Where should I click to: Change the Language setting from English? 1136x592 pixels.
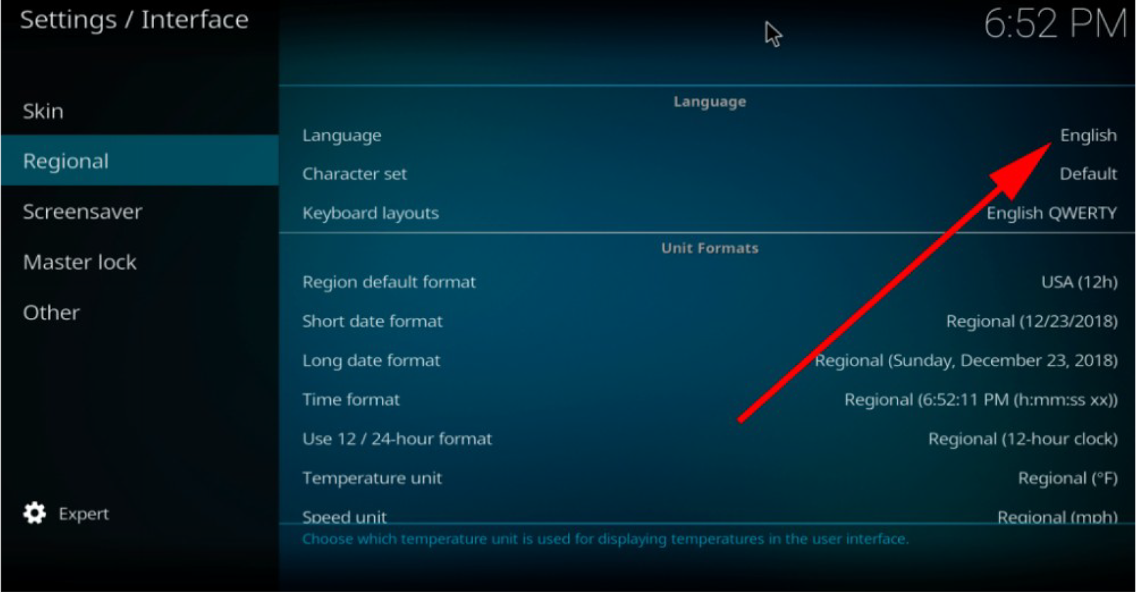coord(708,135)
